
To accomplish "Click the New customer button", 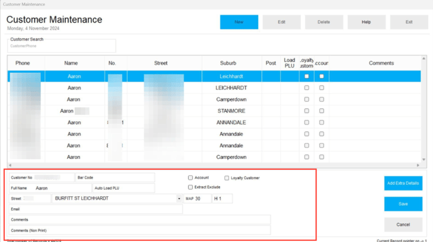I will [239, 22].
